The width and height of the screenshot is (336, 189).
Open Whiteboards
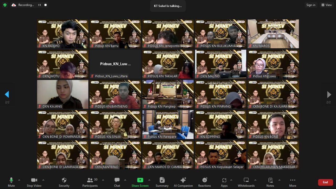[246, 182]
